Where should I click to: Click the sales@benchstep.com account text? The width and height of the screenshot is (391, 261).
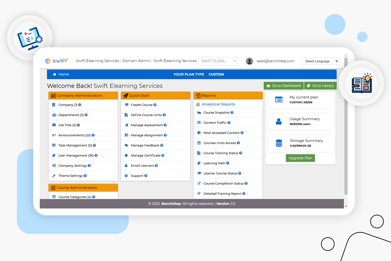[275, 61]
